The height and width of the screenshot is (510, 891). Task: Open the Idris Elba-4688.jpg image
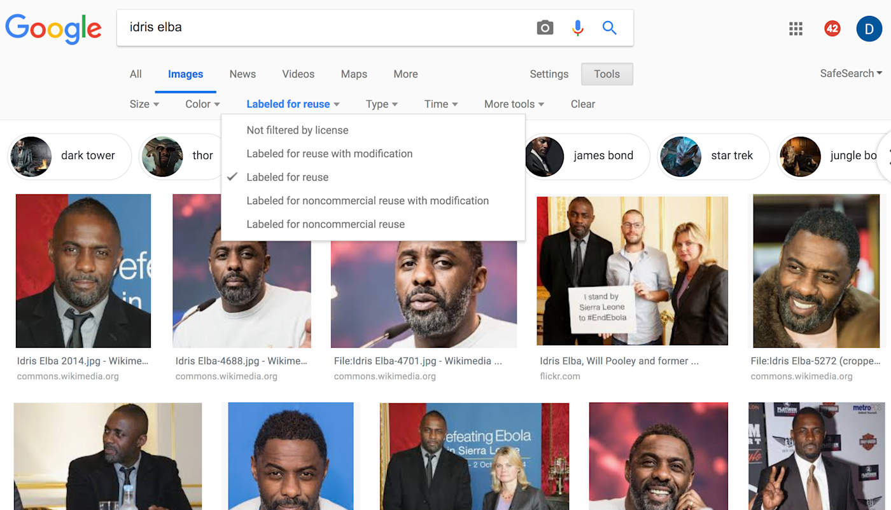(242, 294)
